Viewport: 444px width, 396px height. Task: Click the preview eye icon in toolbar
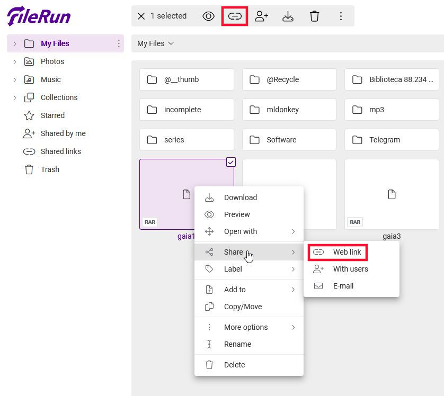[x=209, y=16]
